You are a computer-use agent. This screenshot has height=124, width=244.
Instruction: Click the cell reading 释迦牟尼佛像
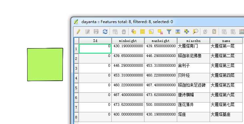tap(194, 59)
